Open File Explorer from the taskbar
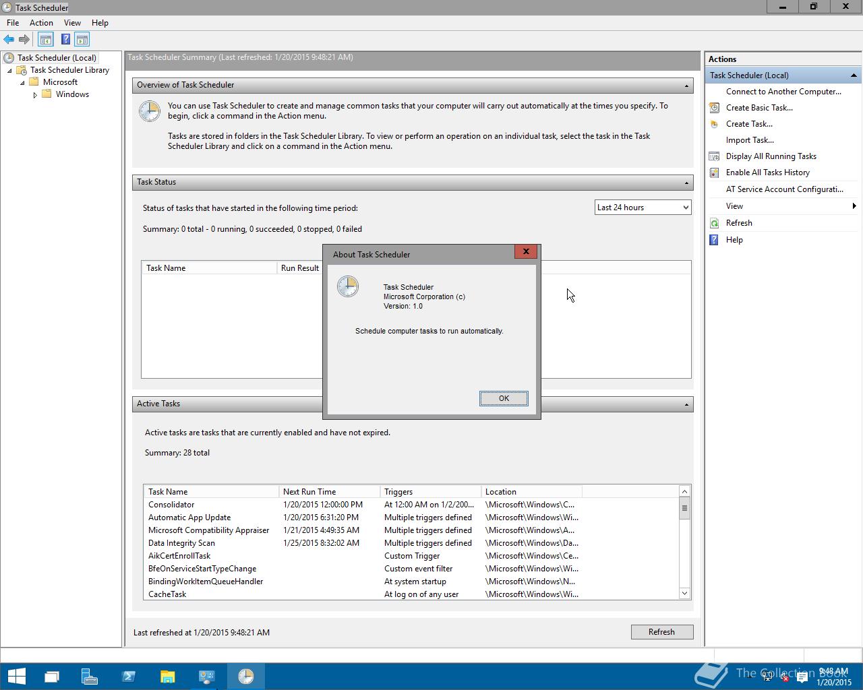The image size is (863, 690). [168, 676]
